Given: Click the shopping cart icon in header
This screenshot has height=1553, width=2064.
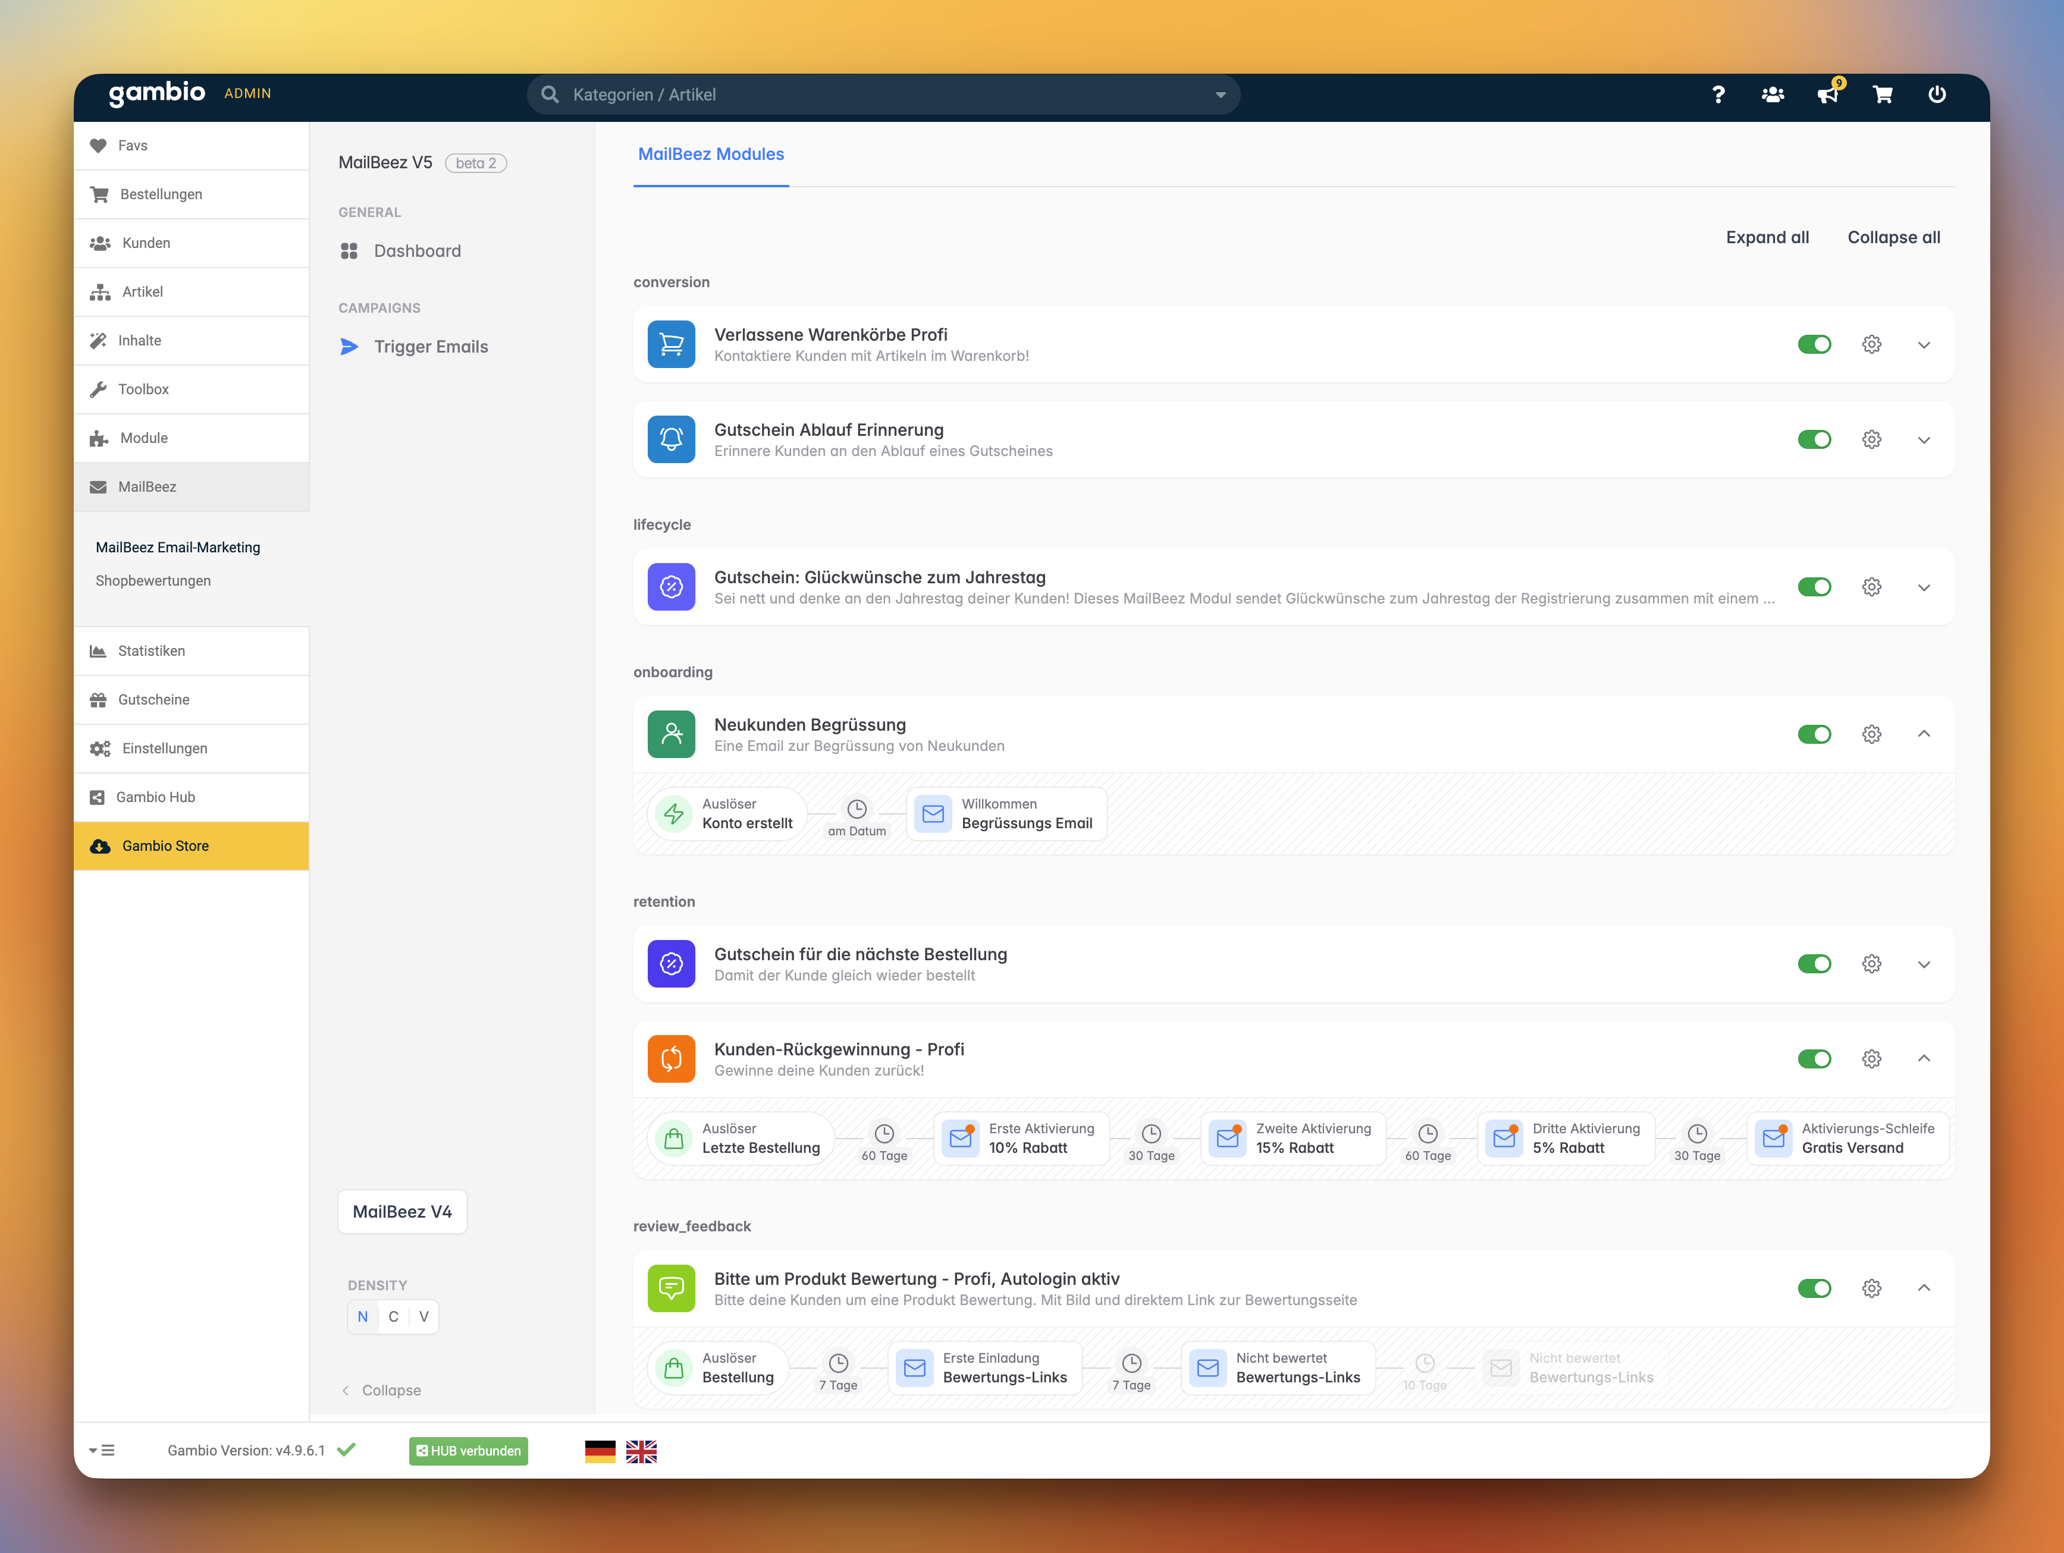Looking at the screenshot, I should coord(1882,94).
